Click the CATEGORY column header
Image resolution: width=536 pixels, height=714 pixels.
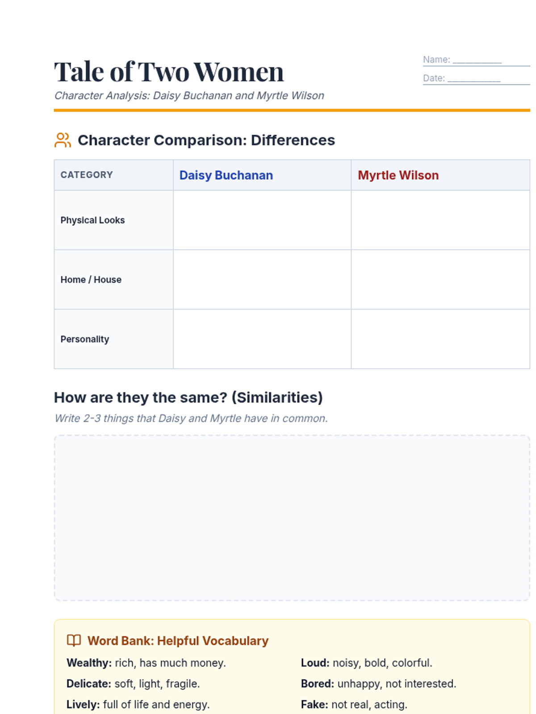coord(87,175)
